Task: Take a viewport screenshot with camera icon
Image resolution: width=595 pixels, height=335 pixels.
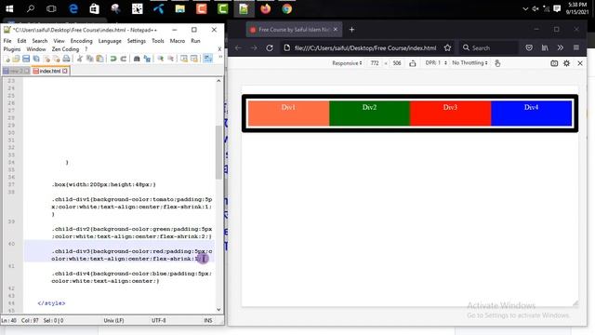Action: coord(554,63)
